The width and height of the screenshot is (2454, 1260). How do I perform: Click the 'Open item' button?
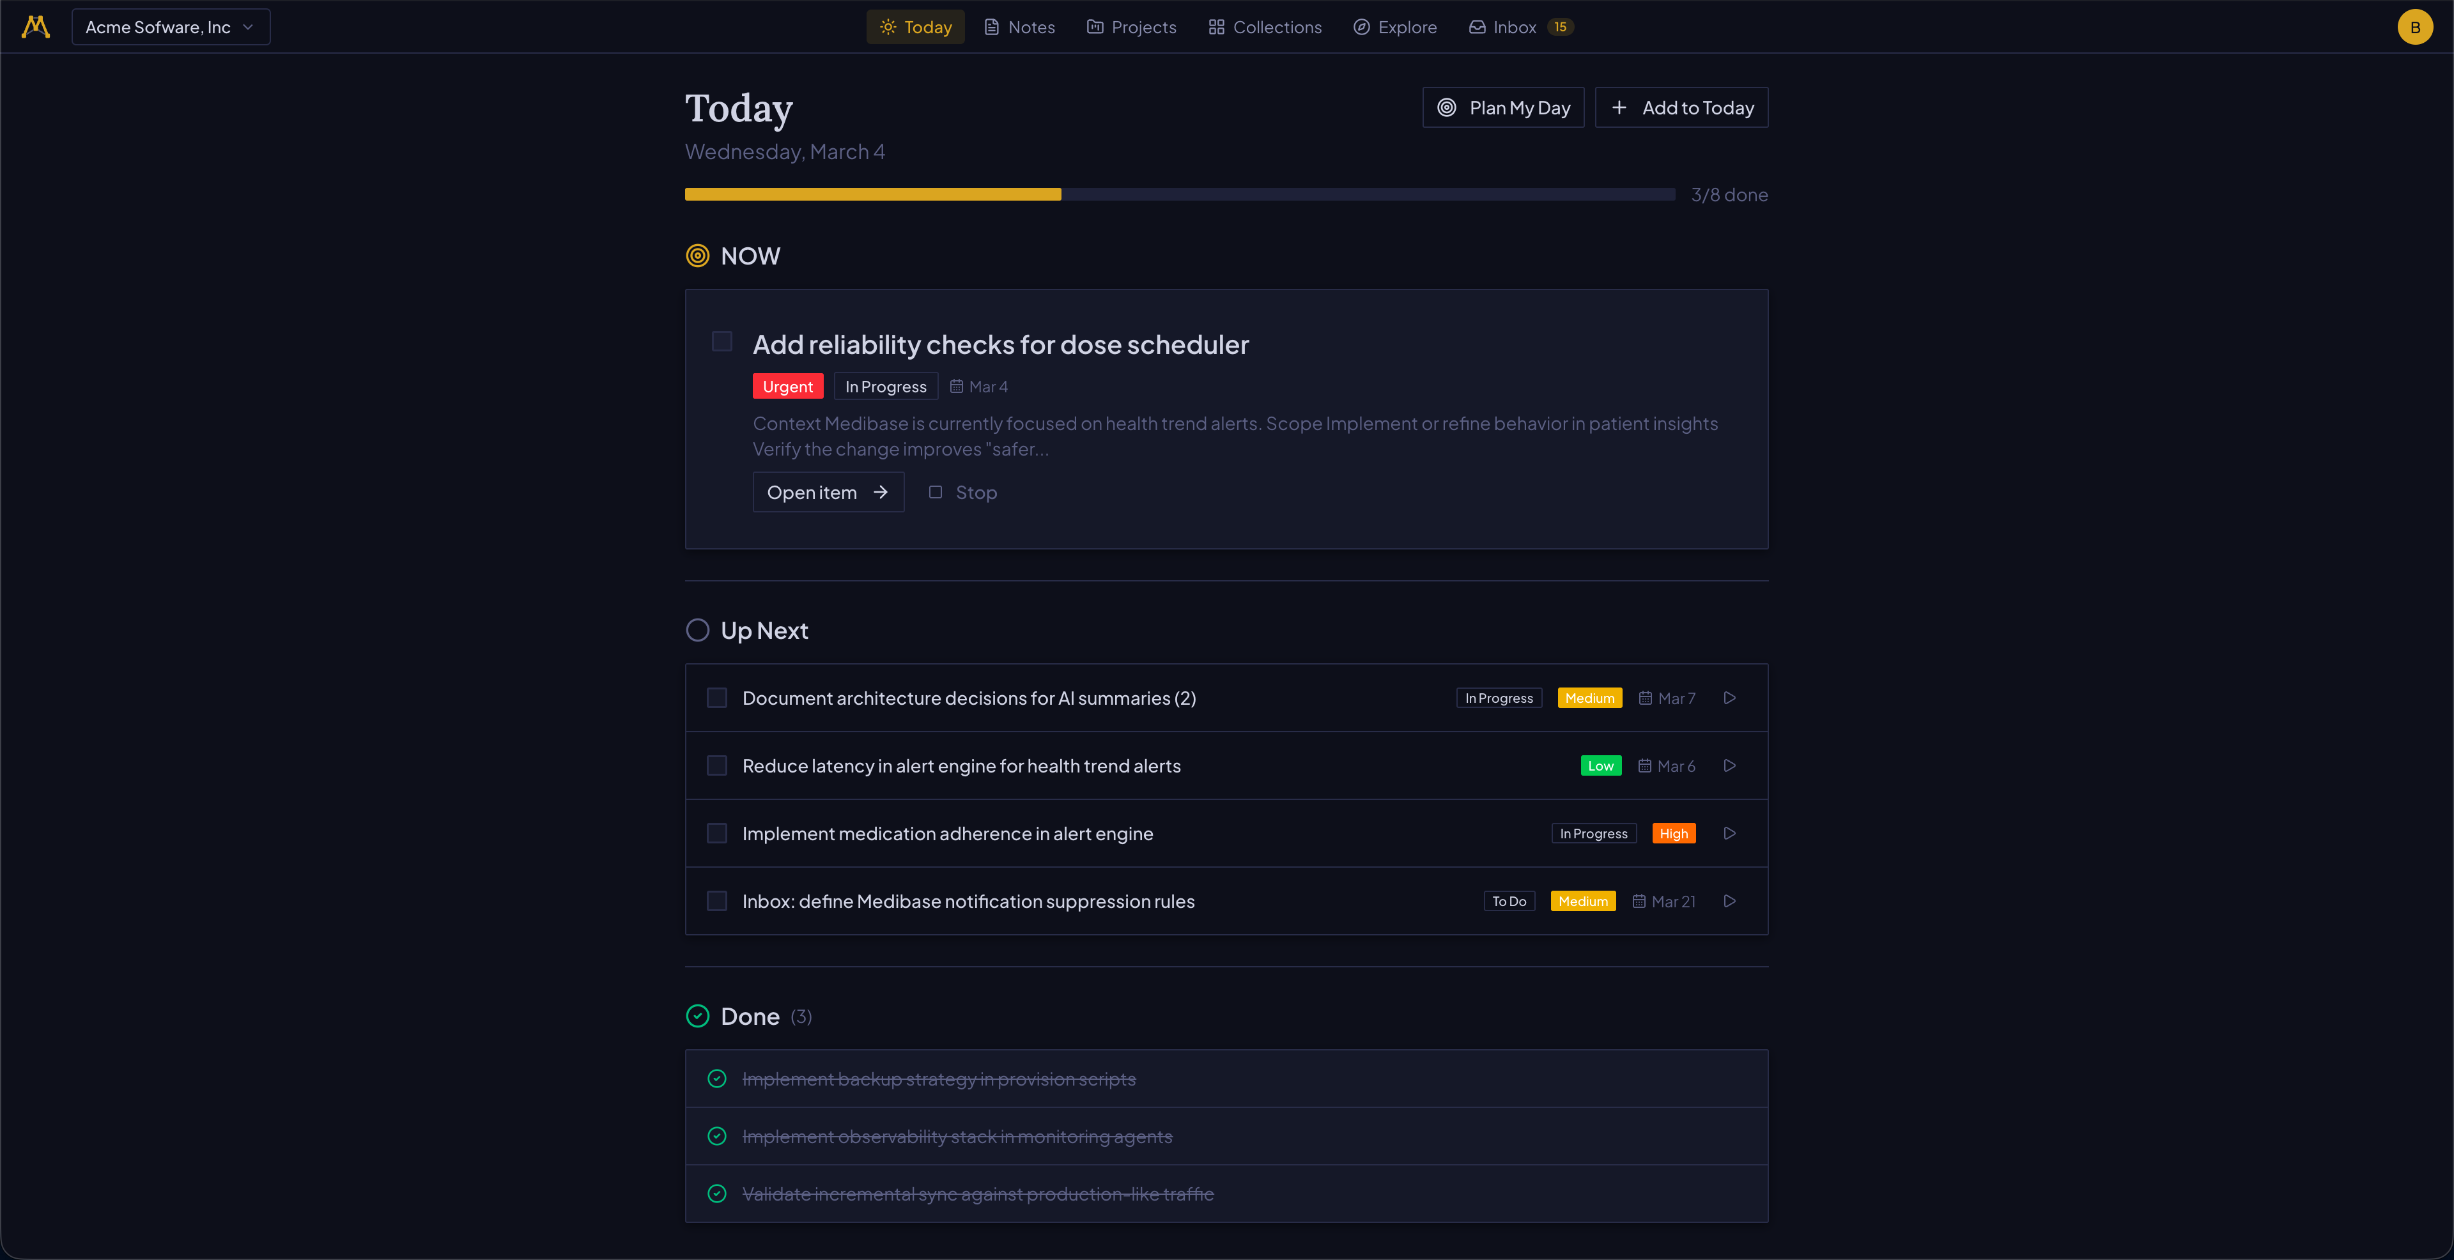(x=828, y=493)
